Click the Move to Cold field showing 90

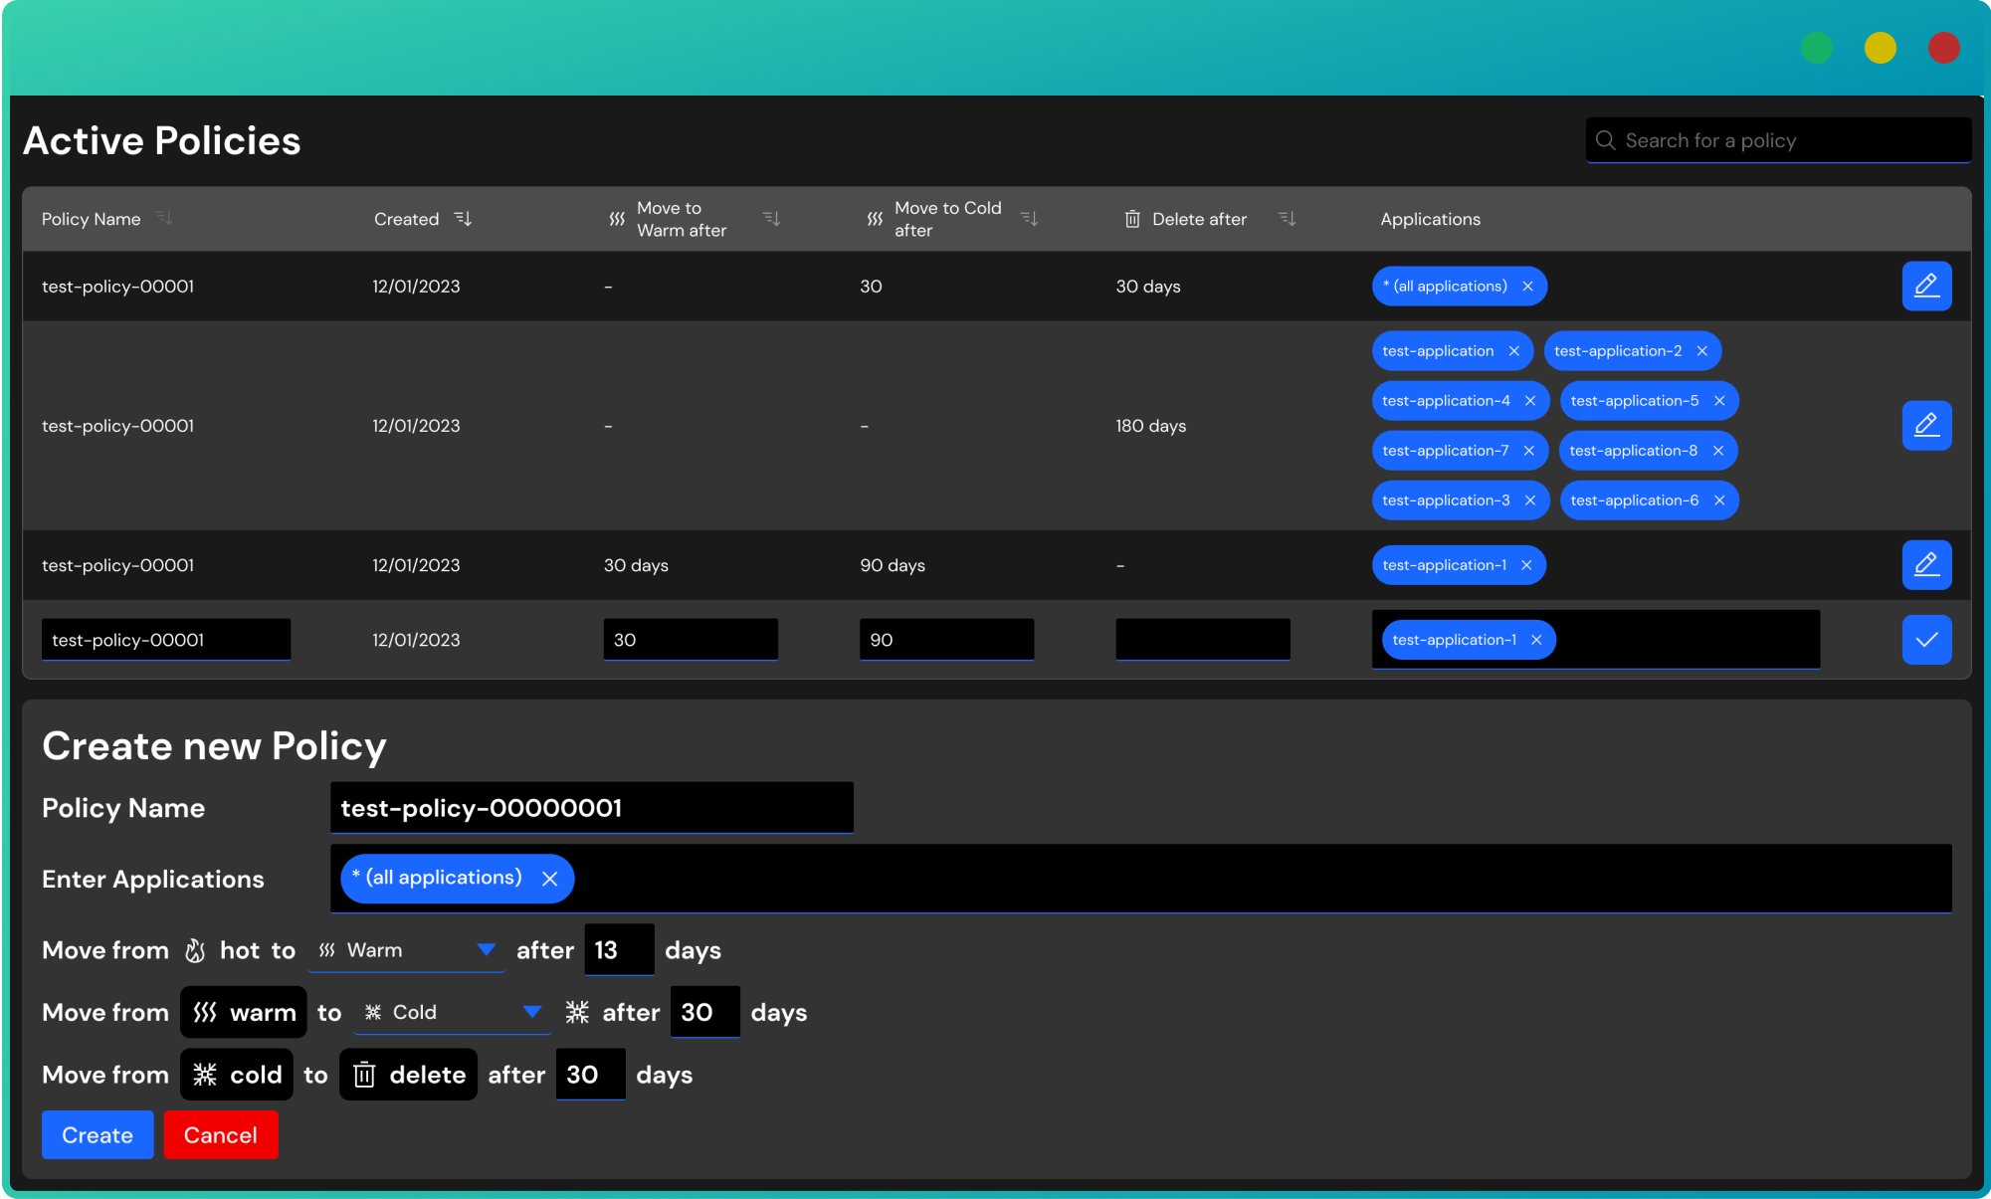[946, 640]
